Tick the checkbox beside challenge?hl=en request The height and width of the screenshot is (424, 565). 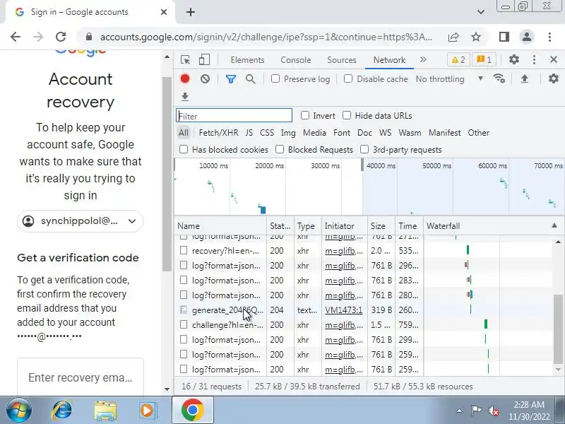(184, 324)
